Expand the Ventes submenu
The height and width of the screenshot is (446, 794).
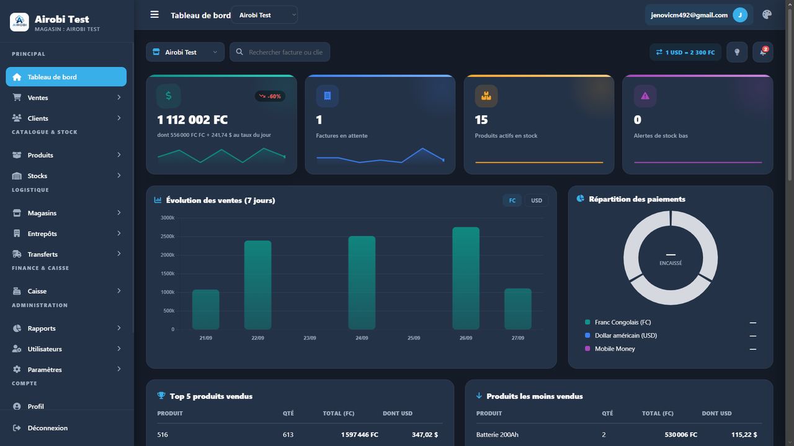point(66,97)
